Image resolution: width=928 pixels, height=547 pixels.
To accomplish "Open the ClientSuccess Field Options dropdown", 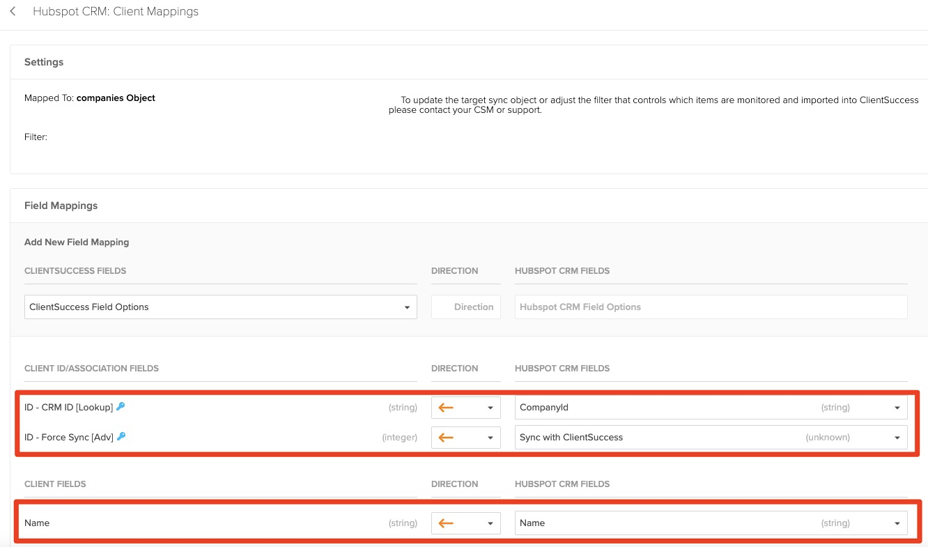I will pos(221,307).
